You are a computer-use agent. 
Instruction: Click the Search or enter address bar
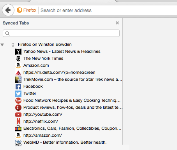click(x=108, y=10)
